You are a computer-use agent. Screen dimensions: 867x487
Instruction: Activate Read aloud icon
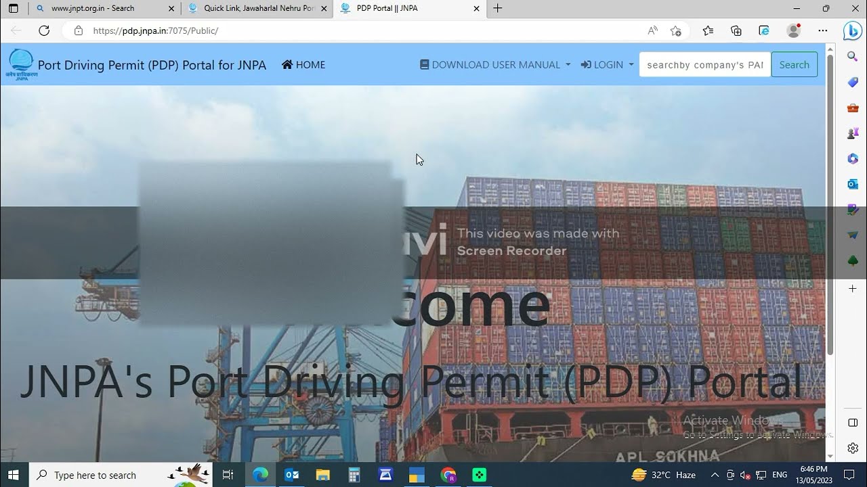coord(653,30)
